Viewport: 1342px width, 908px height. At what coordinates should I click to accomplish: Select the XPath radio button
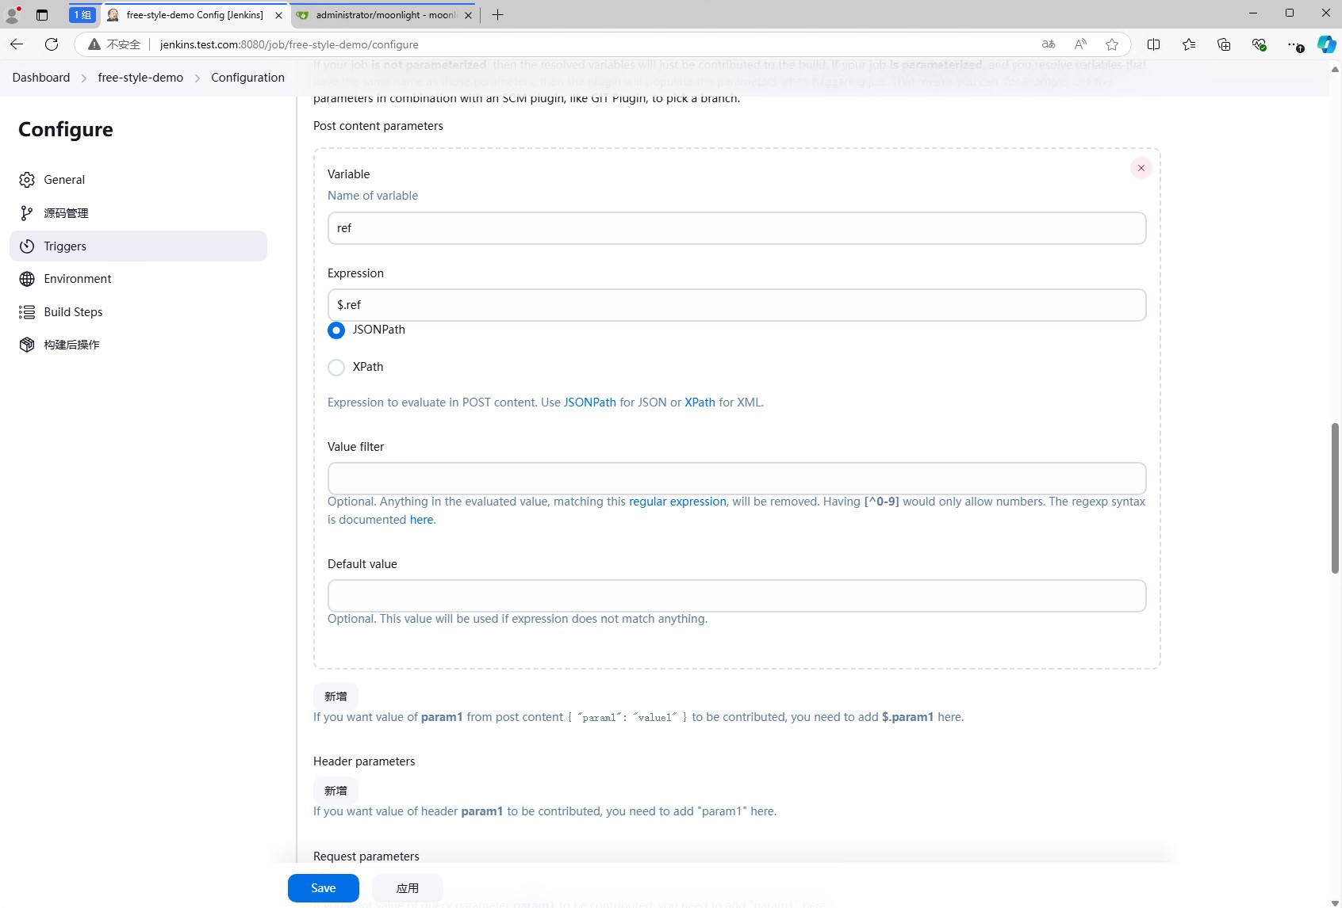coord(336,368)
